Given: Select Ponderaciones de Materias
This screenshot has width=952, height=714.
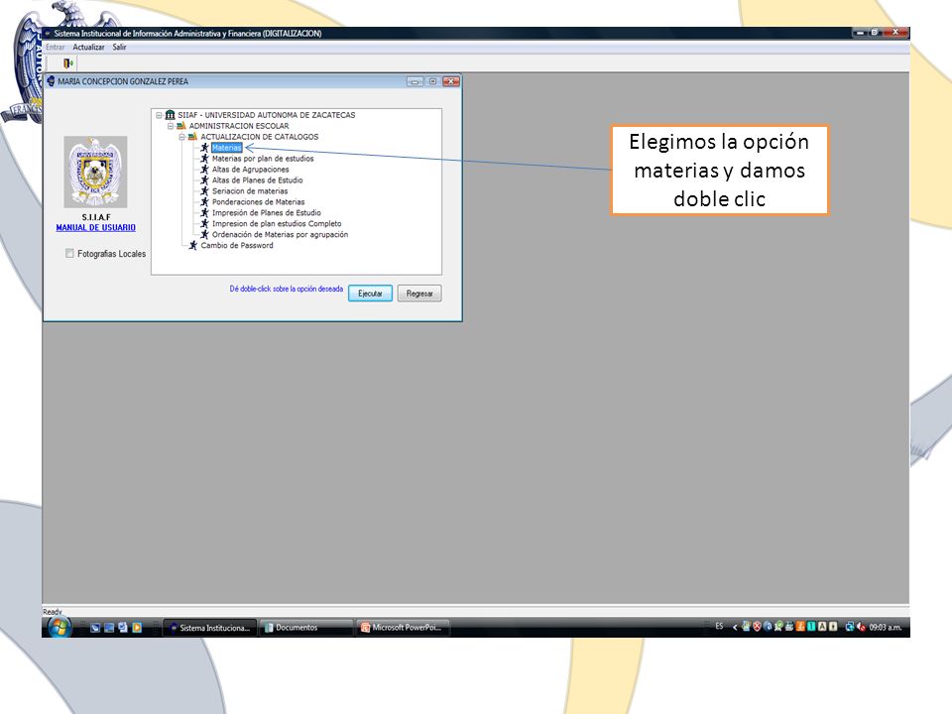Looking at the screenshot, I should (x=258, y=202).
